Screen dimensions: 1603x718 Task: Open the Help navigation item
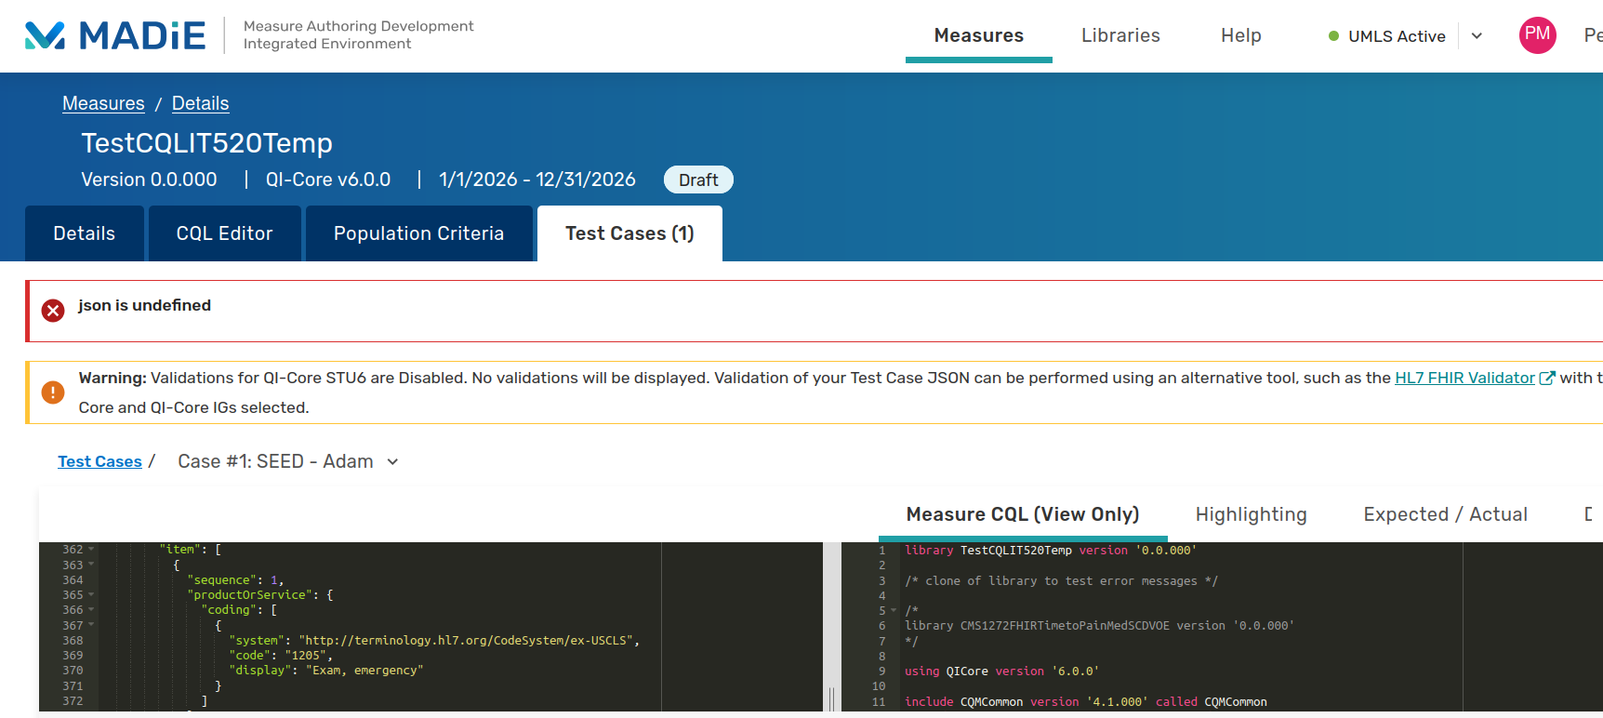(x=1240, y=35)
